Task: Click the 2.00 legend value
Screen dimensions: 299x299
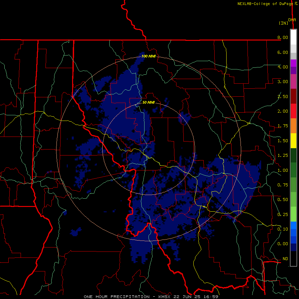Action: point(283,111)
